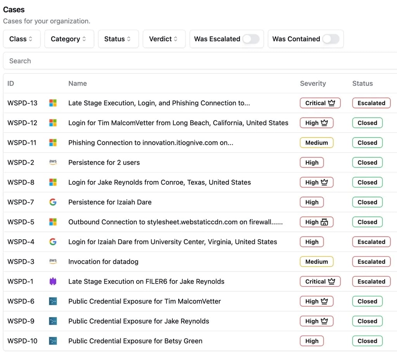Click the WSPD-13 case ID
Viewport: 397px width, 352px height.
(22, 103)
